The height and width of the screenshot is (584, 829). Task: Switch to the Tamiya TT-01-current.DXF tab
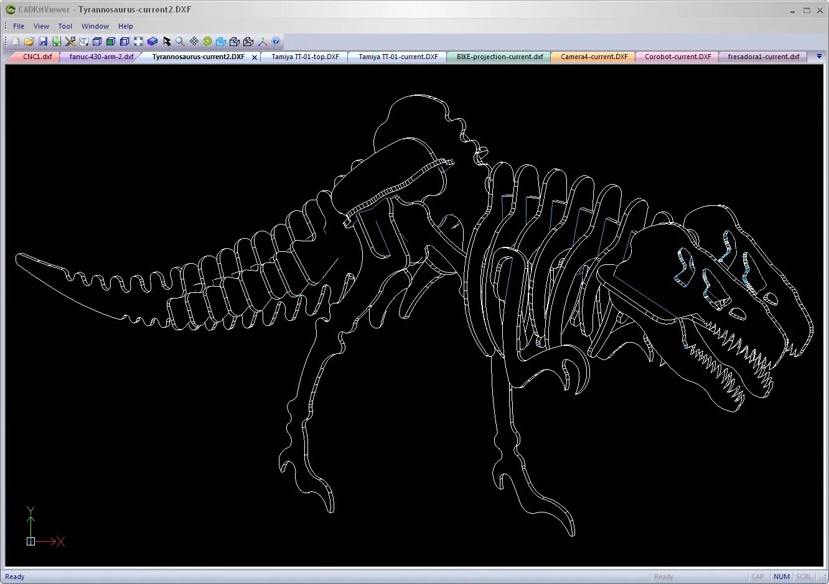pos(398,57)
